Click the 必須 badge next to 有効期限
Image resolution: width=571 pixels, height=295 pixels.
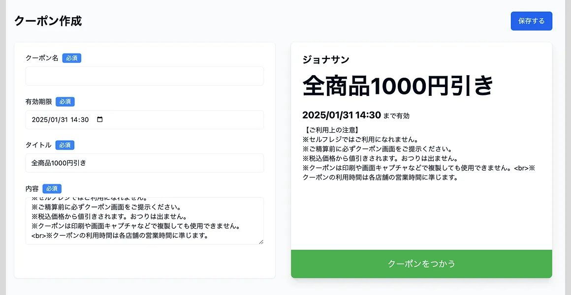pyautogui.click(x=65, y=101)
